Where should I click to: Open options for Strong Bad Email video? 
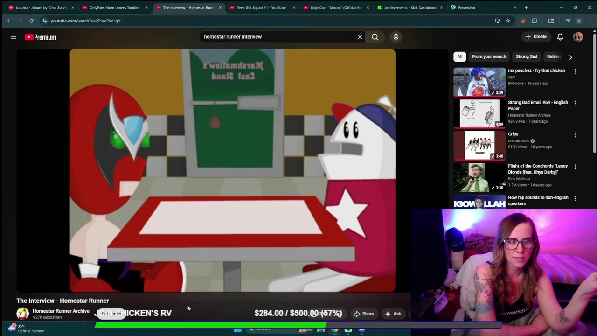(x=576, y=103)
